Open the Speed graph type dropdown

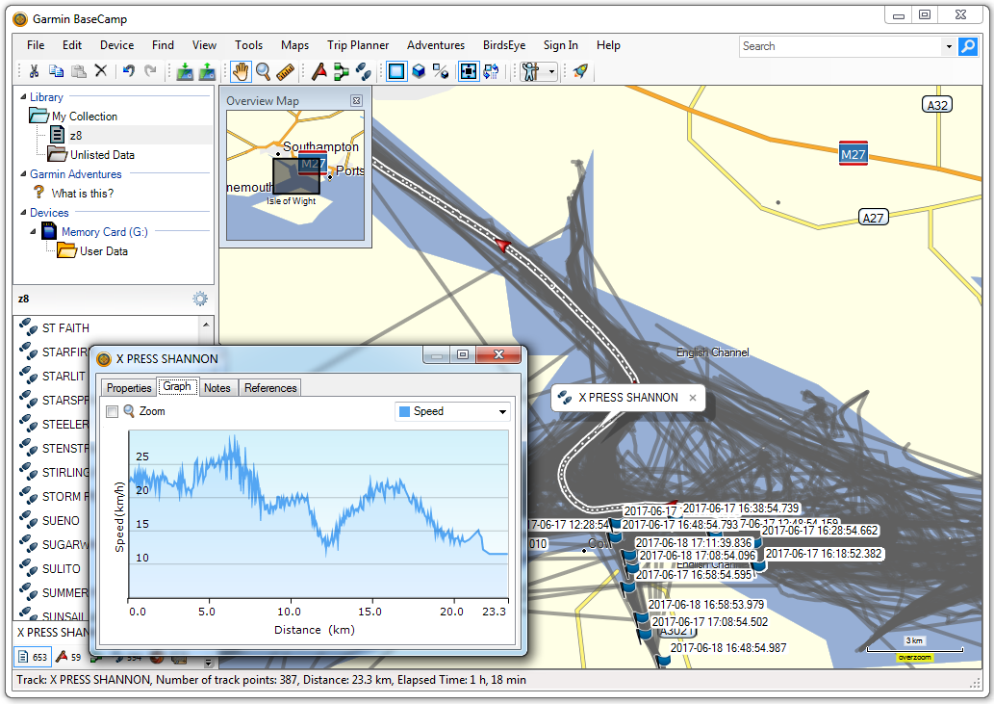pyautogui.click(x=452, y=411)
